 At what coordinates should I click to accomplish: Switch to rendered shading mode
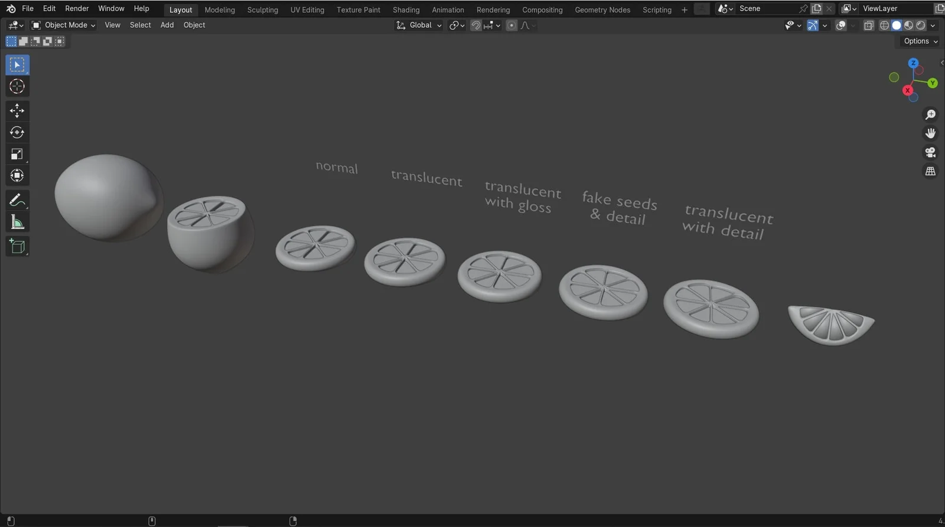point(920,25)
